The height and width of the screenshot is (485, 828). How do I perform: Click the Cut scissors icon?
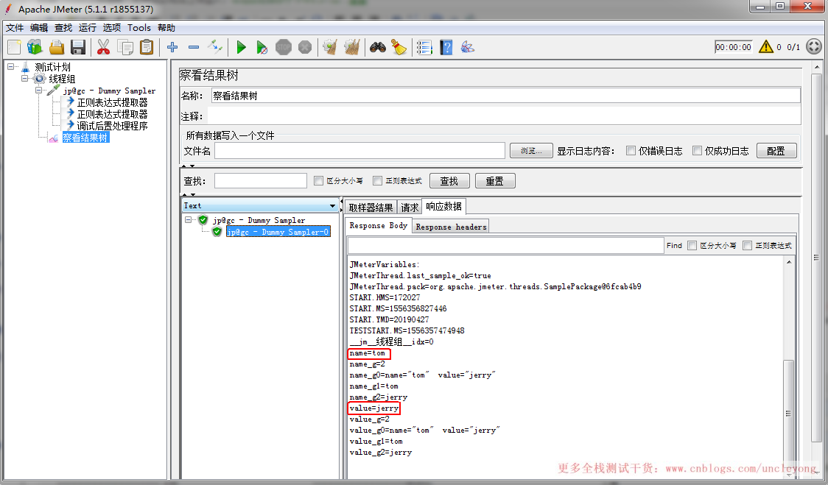coord(103,48)
